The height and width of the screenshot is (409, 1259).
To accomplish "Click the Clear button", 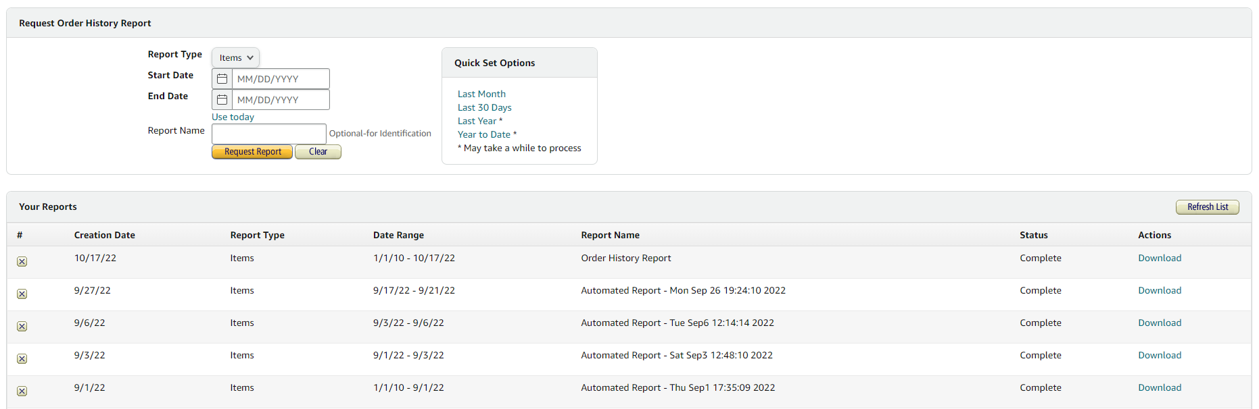I will pyautogui.click(x=318, y=152).
